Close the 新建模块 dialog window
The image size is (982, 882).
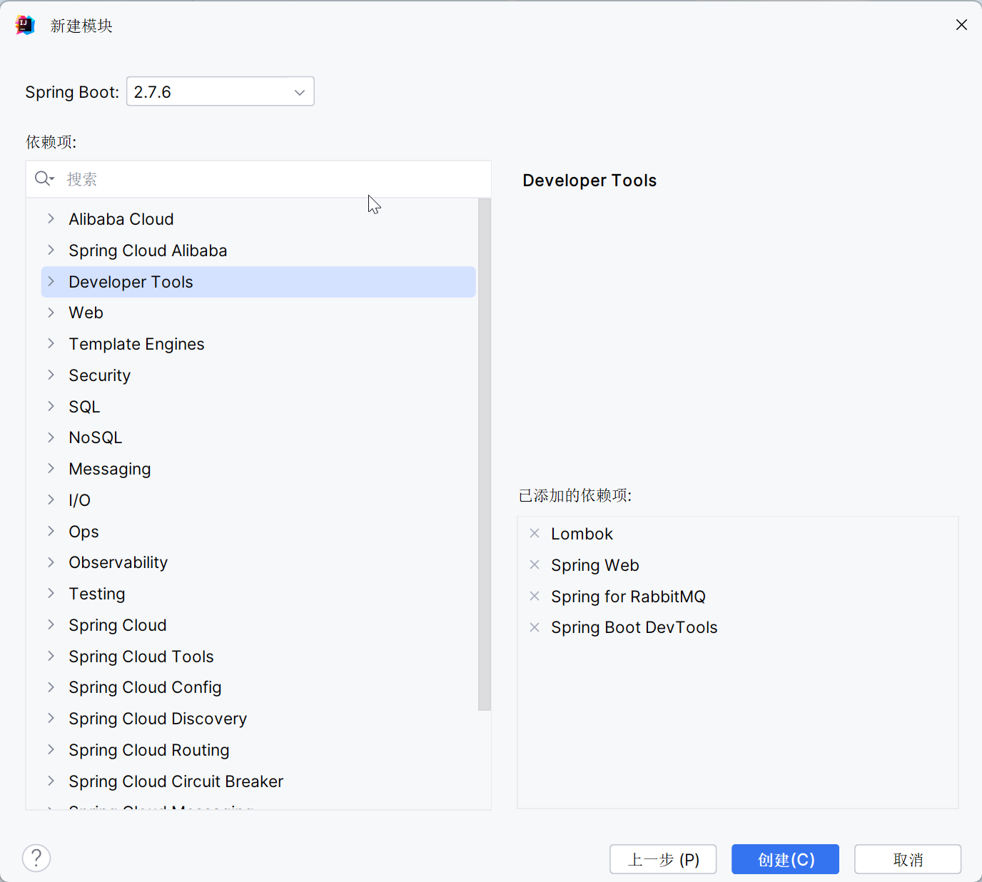pos(961,25)
